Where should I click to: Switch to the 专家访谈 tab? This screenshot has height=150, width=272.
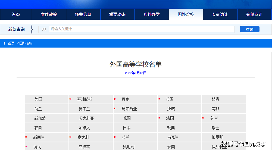(220, 14)
